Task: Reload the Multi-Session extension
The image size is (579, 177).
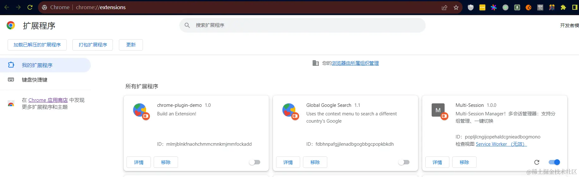Action: 537,162
